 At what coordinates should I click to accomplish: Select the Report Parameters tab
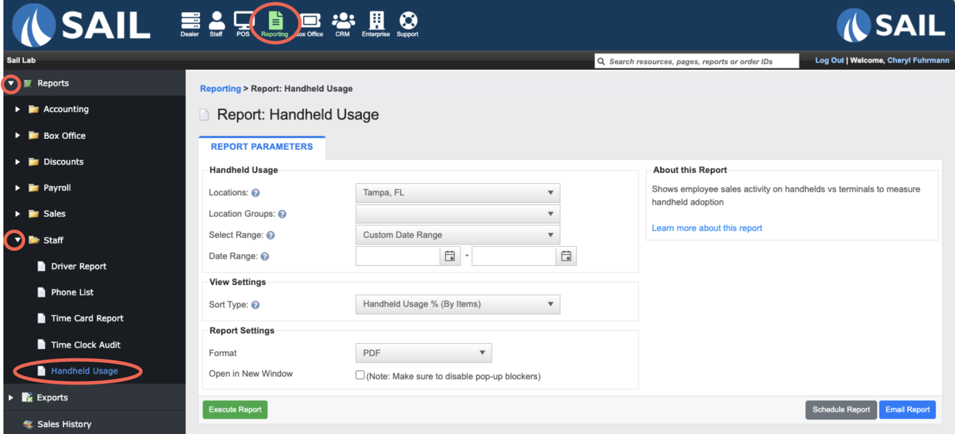(261, 147)
